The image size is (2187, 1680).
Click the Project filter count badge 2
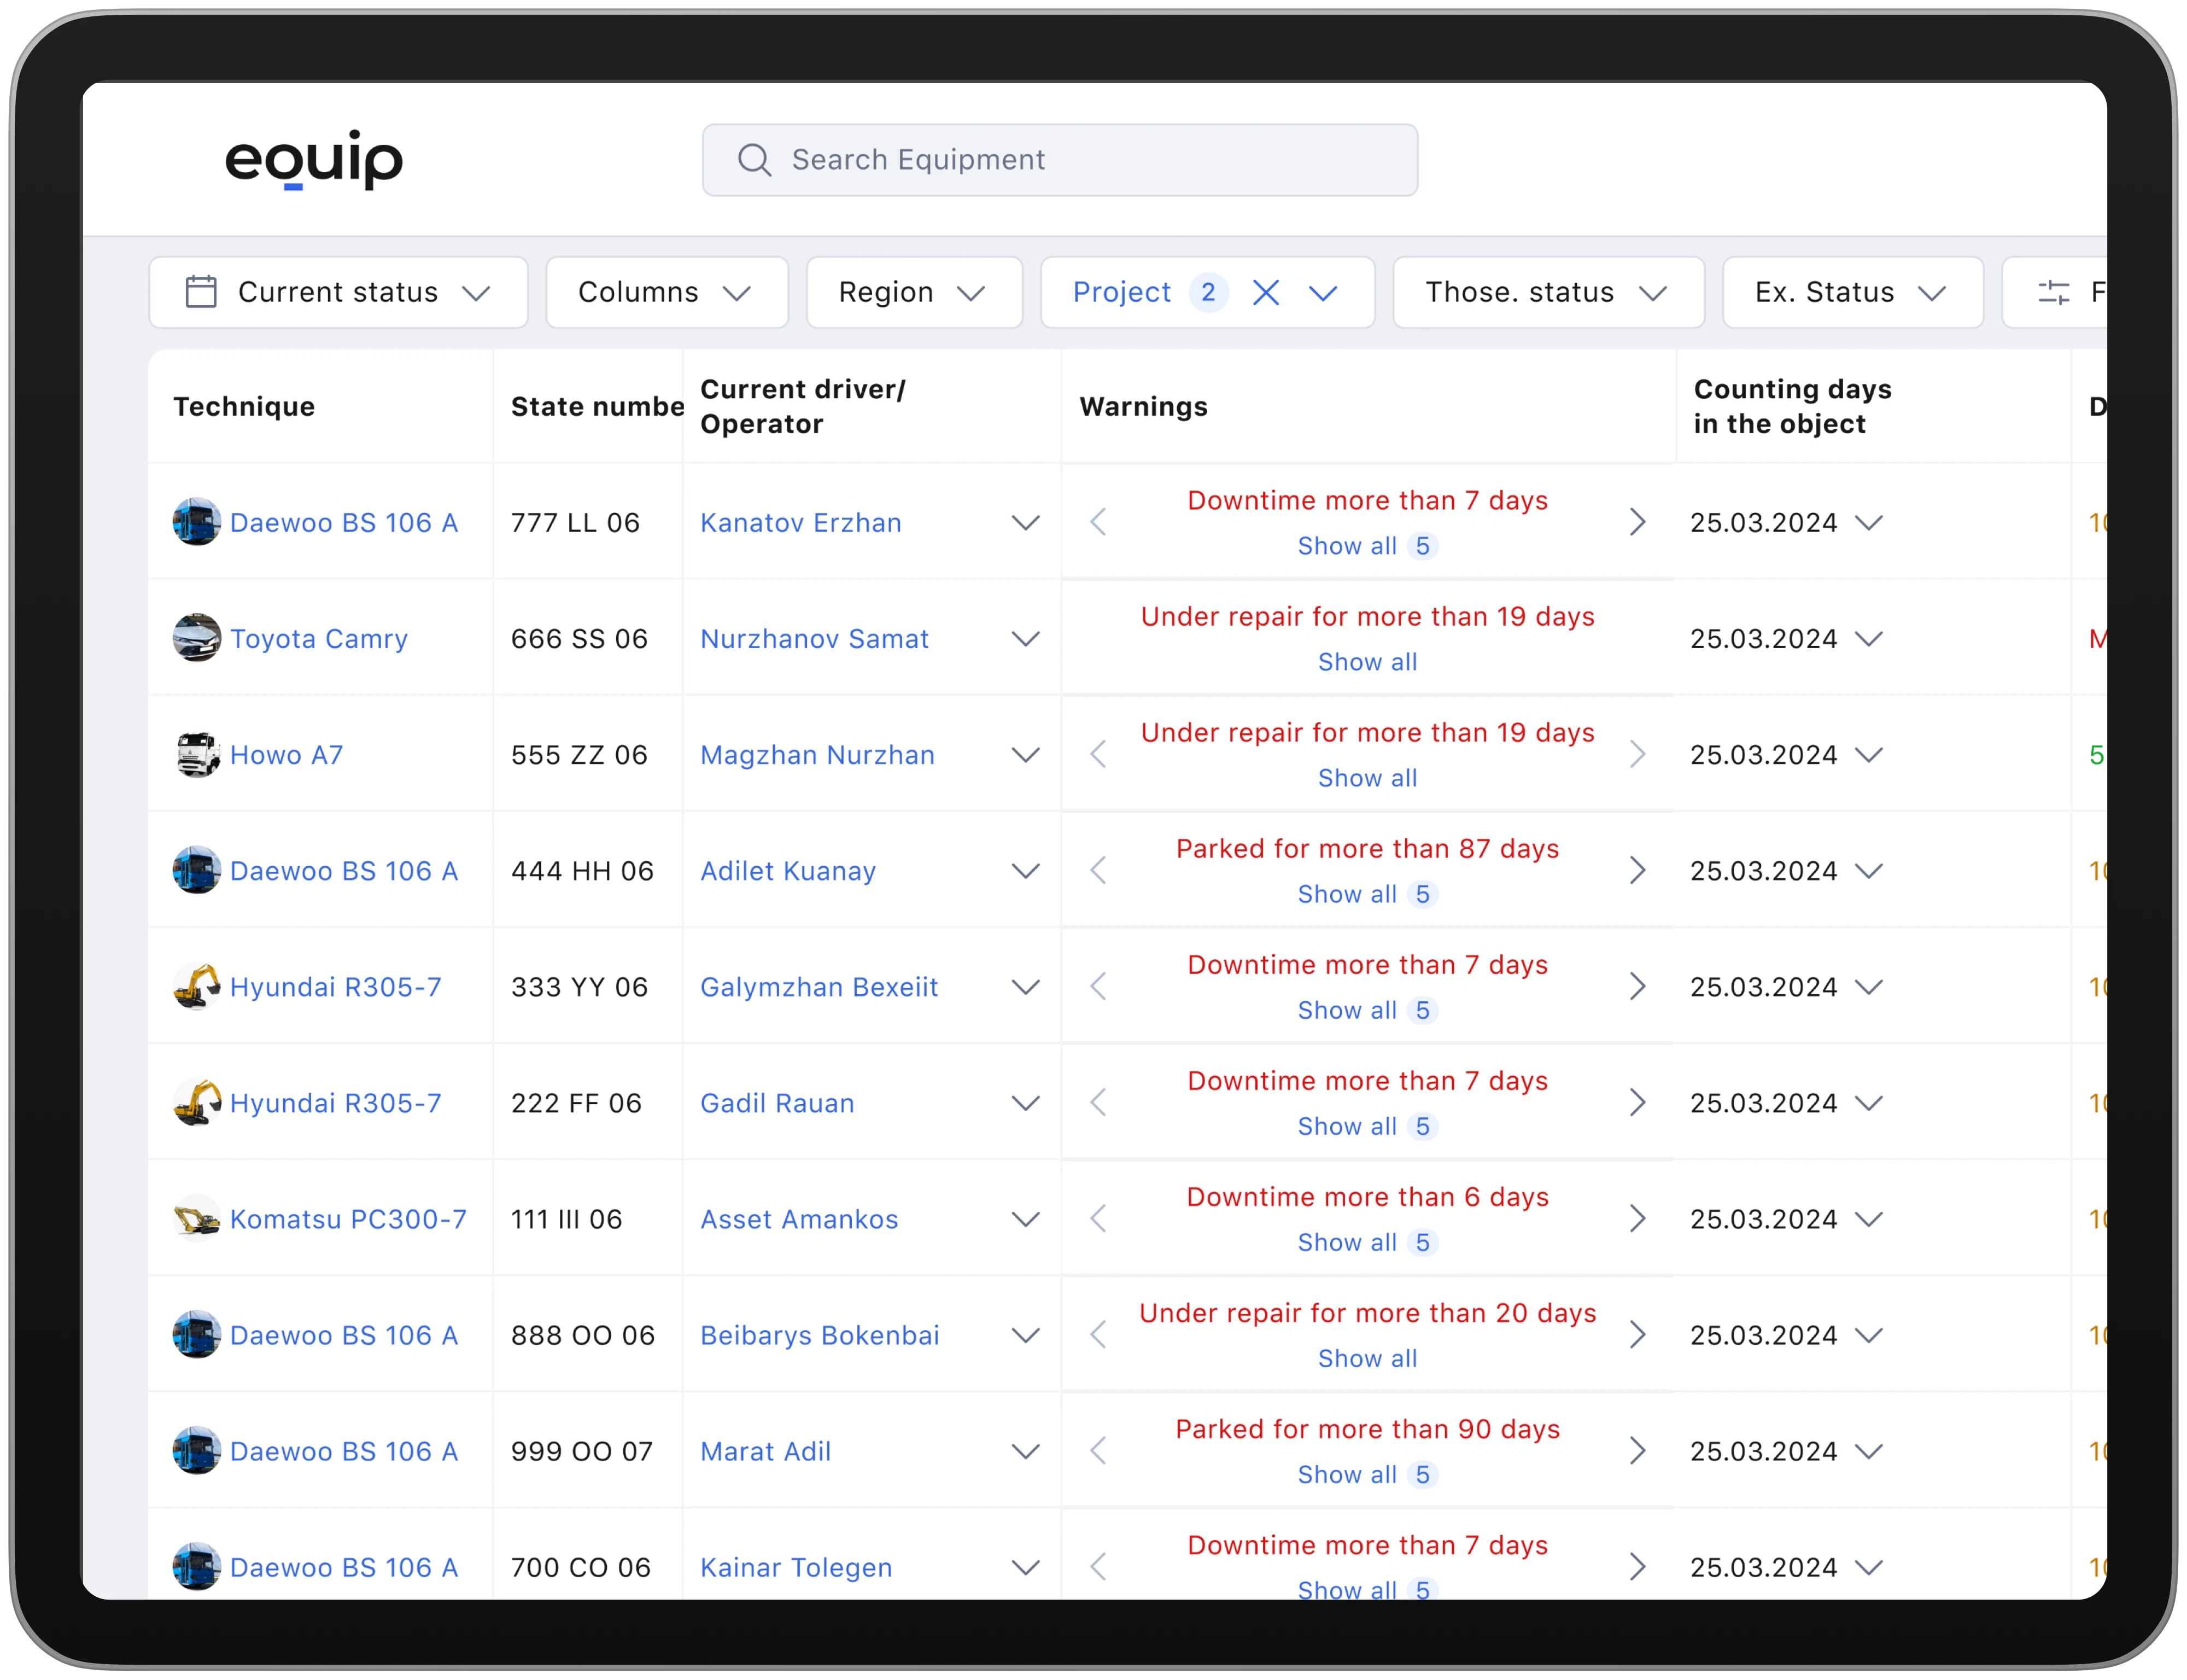(1207, 292)
